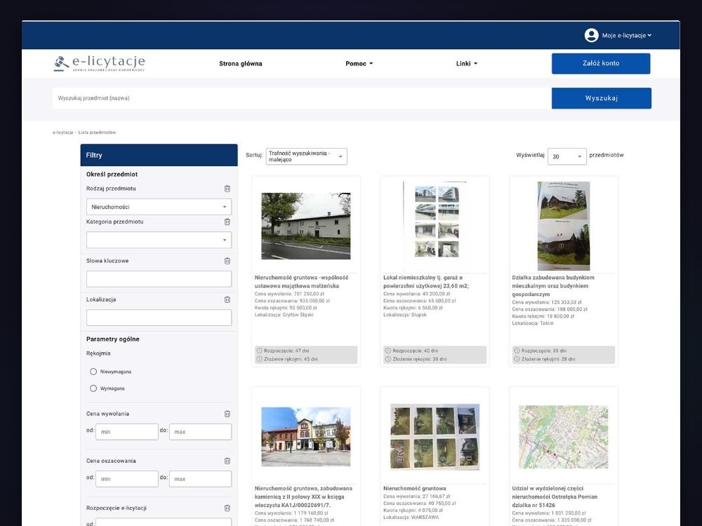Open the kamienica tenement house photo thumbnail
The image size is (702, 526).
306,436
